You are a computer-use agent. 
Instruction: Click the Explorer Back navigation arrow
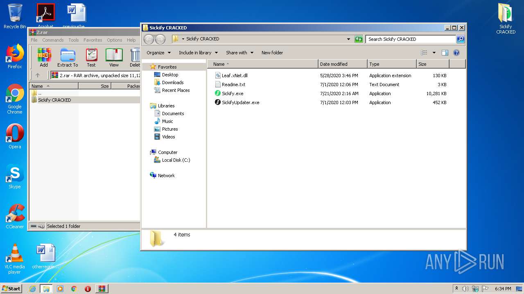click(149, 39)
